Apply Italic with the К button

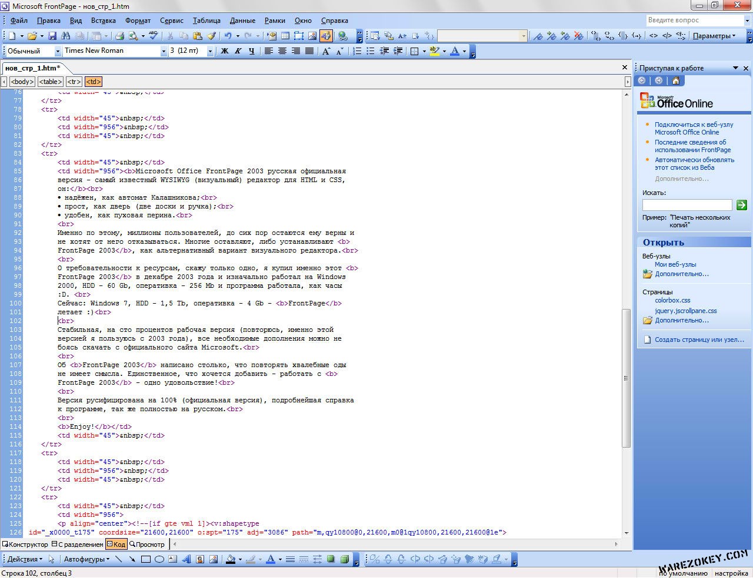coord(238,51)
